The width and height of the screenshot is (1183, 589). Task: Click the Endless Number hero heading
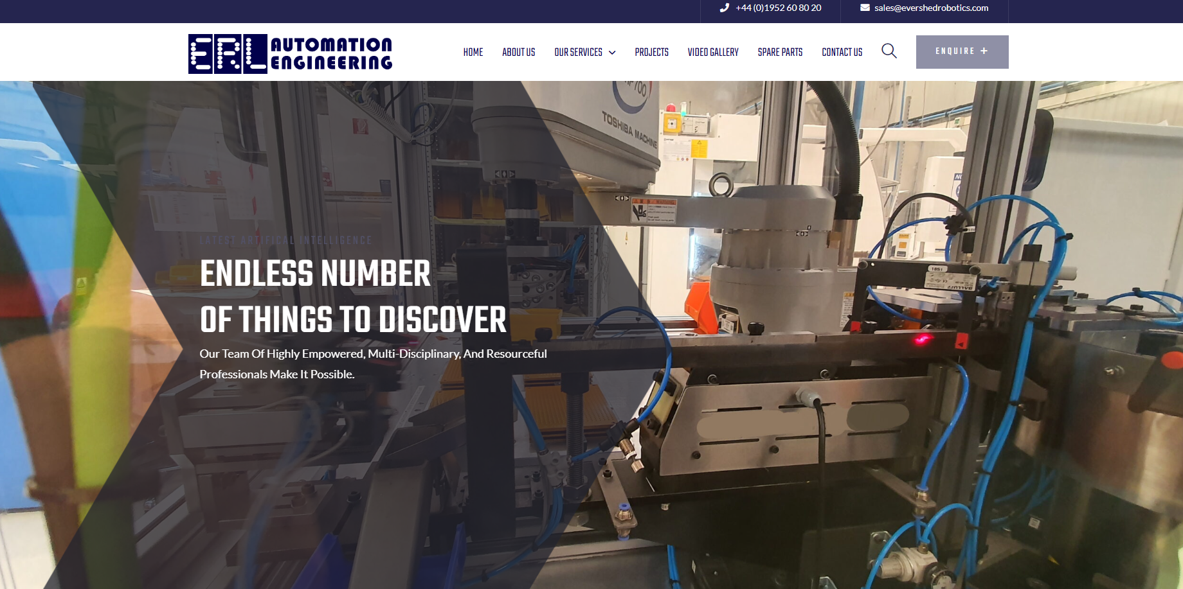353,297
